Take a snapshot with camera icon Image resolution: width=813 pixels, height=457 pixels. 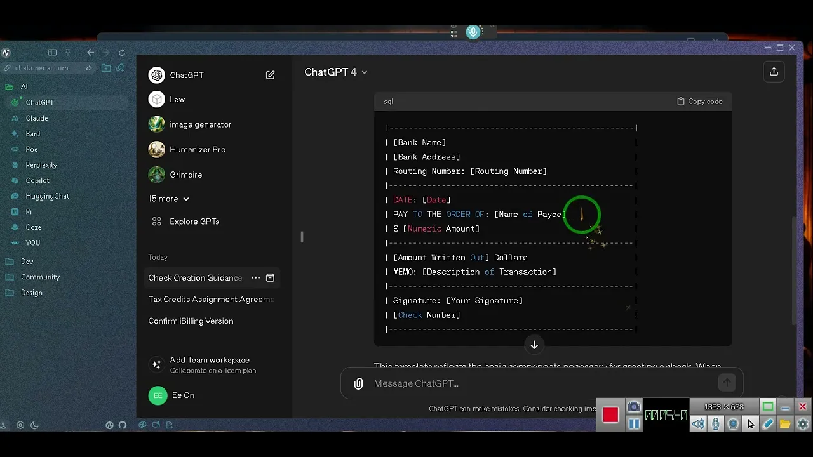click(x=633, y=407)
